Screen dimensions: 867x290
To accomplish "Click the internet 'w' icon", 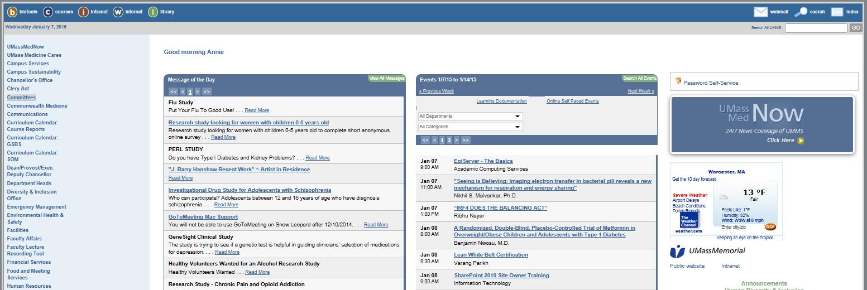I will 118,12.
